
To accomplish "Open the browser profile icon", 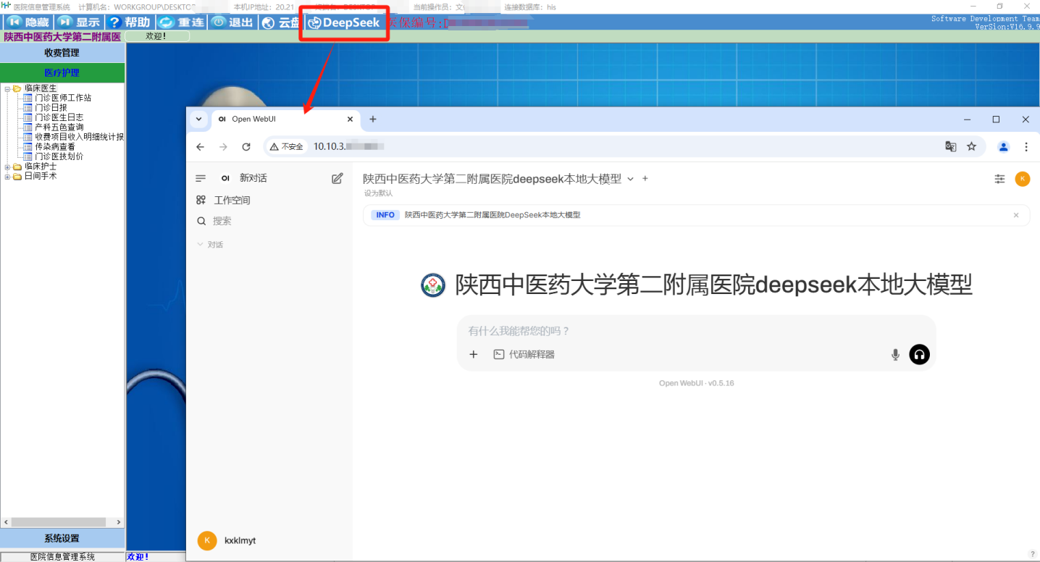I will pyautogui.click(x=1004, y=146).
